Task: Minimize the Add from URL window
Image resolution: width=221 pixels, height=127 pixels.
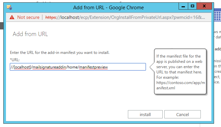Action: 183,6
